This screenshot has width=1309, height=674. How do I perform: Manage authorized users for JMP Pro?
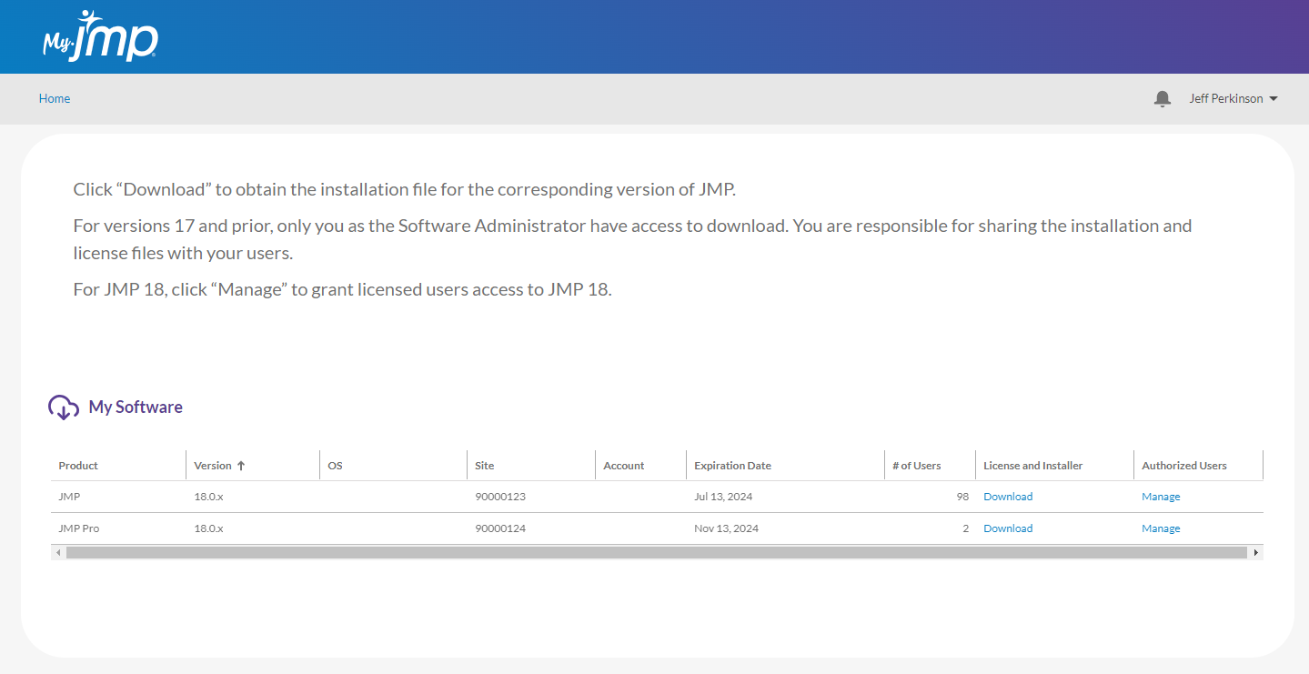(1161, 528)
